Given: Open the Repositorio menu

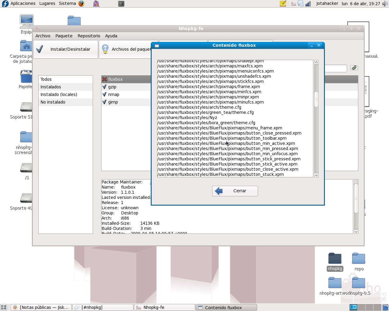Looking at the screenshot, I should 89,36.
